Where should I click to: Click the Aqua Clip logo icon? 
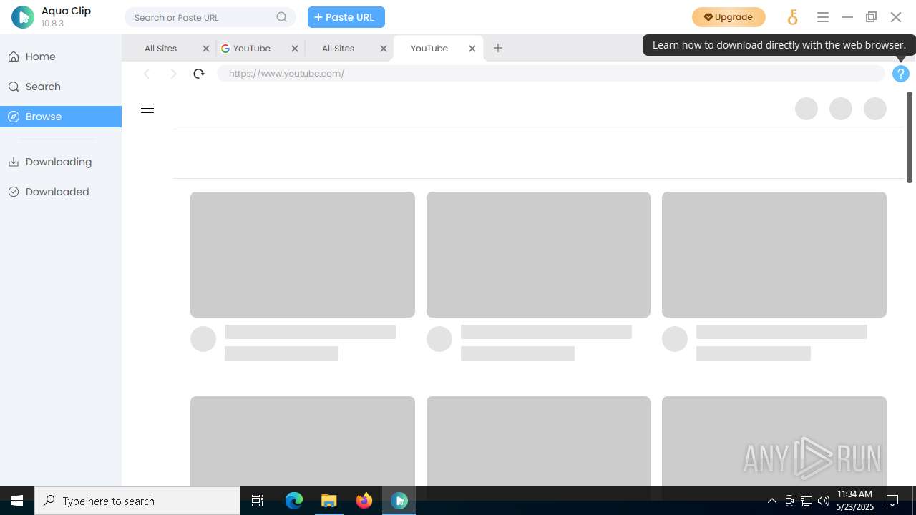[23, 17]
